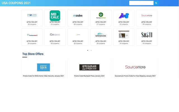Click the search magnifier button
Image resolution: width=179 pixels, height=112 pixels.
tap(156, 3)
